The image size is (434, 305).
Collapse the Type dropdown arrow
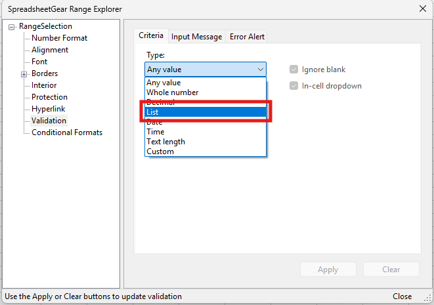click(260, 70)
